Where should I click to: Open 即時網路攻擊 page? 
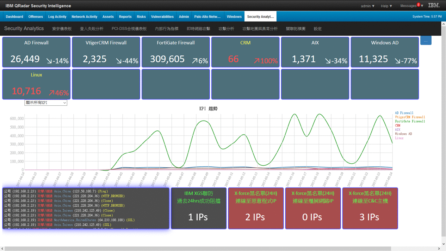point(198,29)
